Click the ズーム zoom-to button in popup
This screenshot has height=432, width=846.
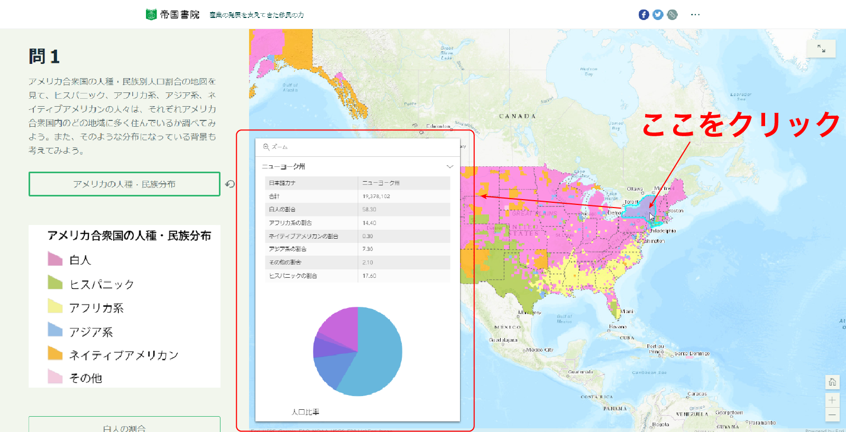coord(275,147)
